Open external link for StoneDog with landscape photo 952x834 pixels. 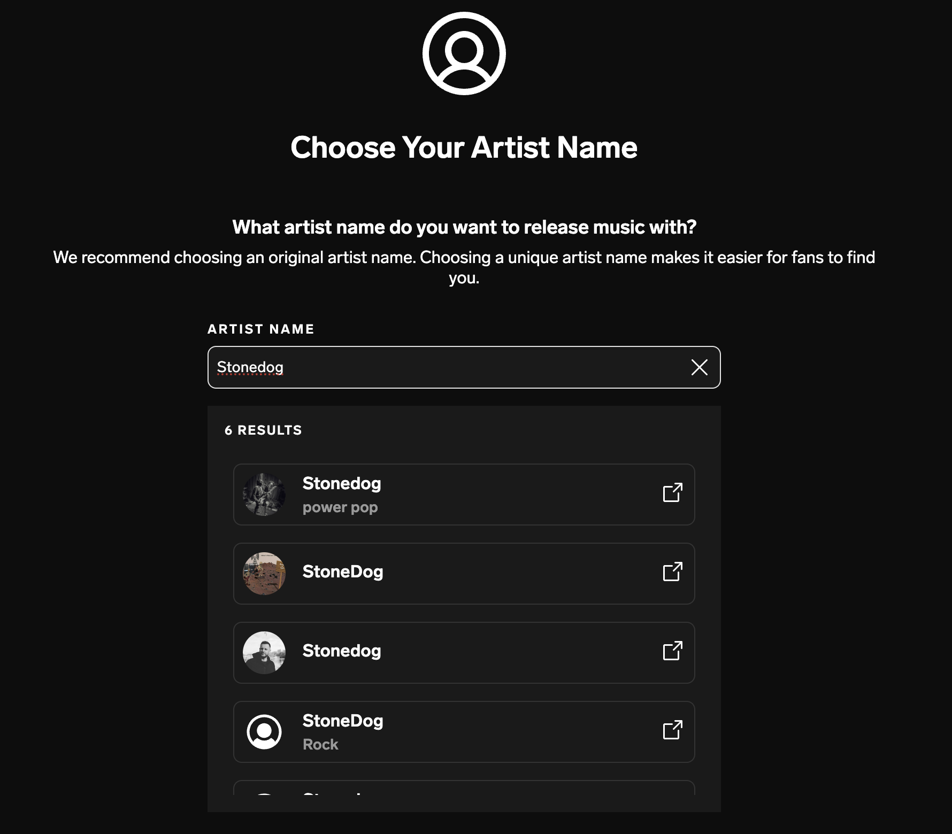[x=672, y=572]
